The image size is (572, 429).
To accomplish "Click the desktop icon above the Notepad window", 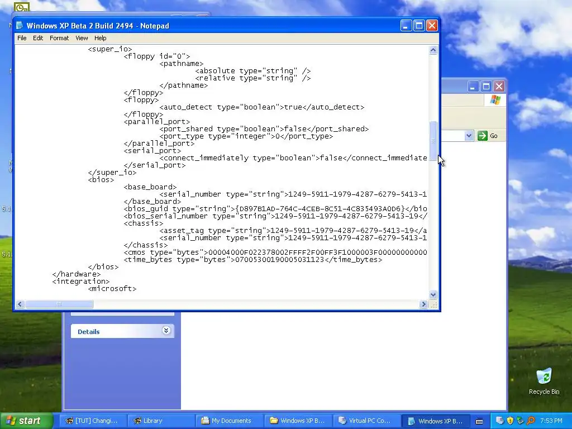I will point(22,7).
